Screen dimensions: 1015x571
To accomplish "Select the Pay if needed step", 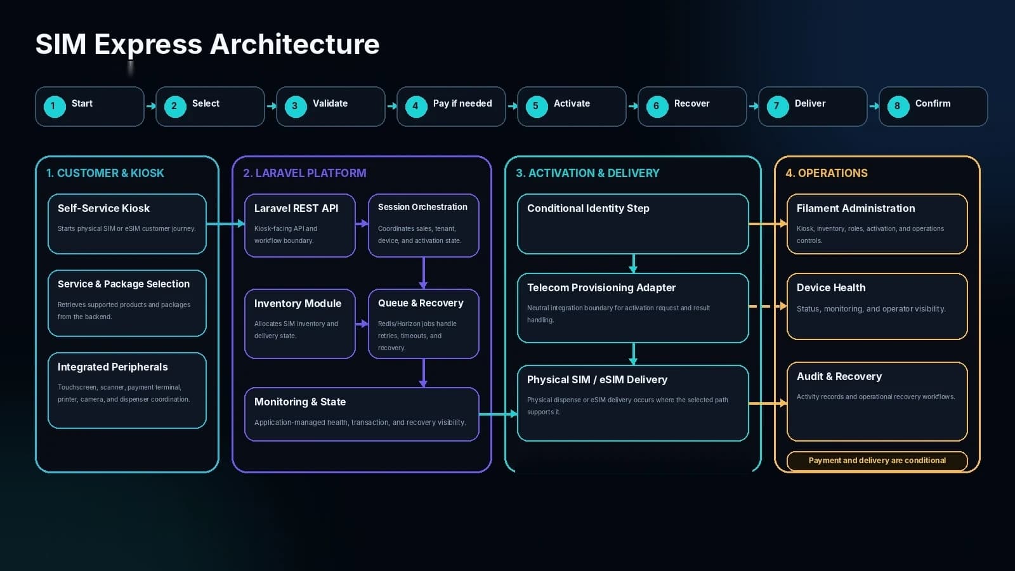I will point(451,107).
